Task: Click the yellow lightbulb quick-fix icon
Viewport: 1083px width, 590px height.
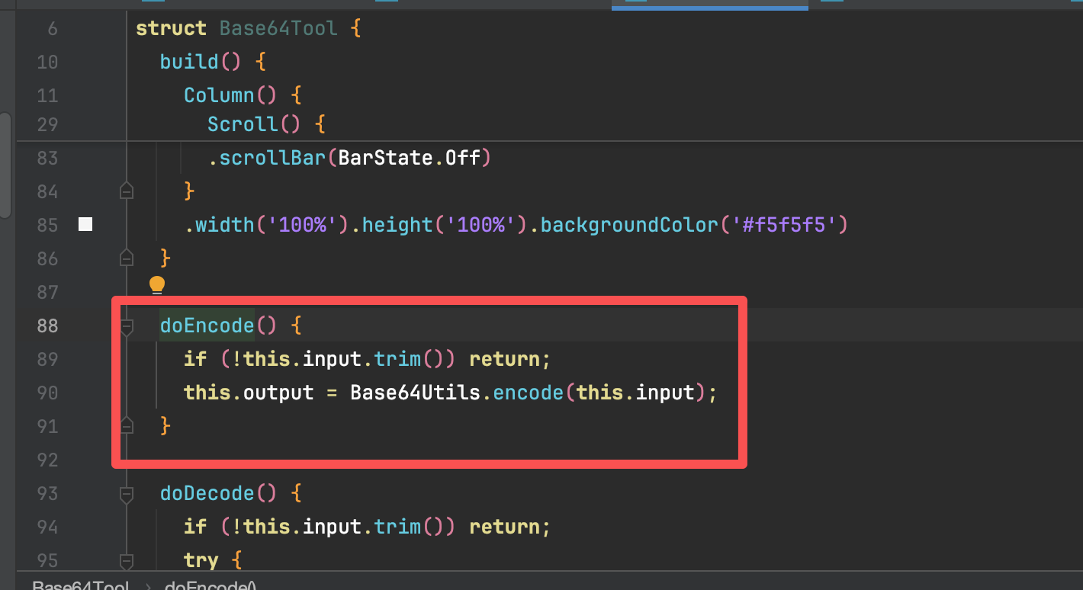Action: [x=157, y=286]
